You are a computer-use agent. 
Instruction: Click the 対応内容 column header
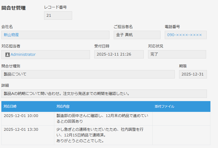[63, 106]
